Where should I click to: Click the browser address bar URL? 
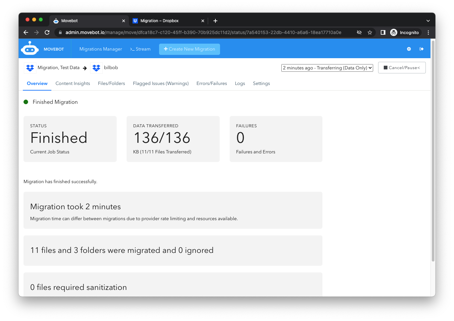click(x=203, y=32)
